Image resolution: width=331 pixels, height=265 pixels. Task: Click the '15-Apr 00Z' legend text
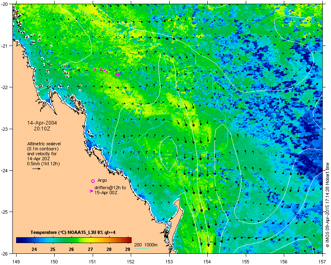click(106, 193)
